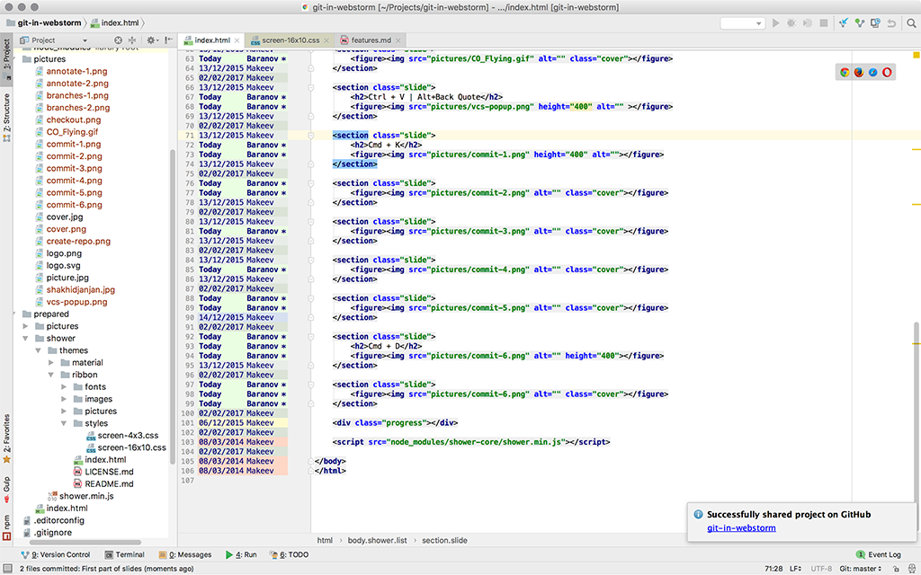Click the Stop square icon
921x575 pixels.
[x=824, y=22]
